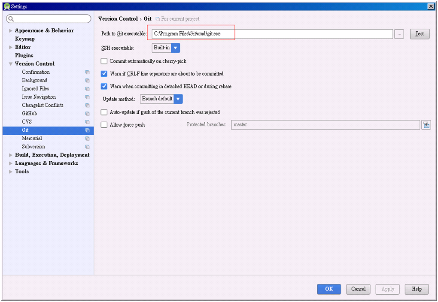Open the Update method Branch default dropdown
Viewport: 438px width, 302px height.
tap(161, 99)
